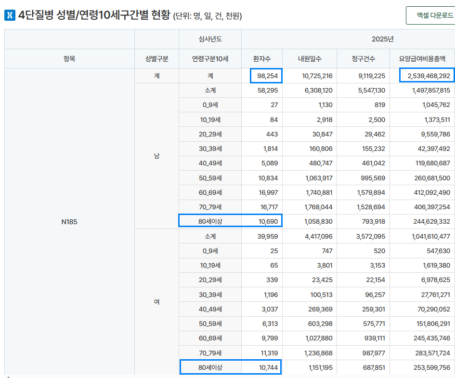Select the 547,630 cost cell
455x378 pixels.
coord(422,251)
